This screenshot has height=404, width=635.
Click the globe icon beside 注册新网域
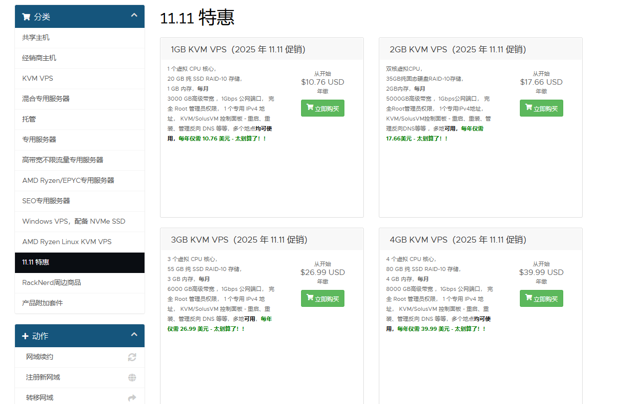pyautogui.click(x=132, y=377)
